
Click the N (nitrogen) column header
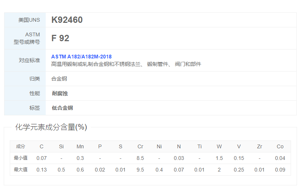[179, 146]
